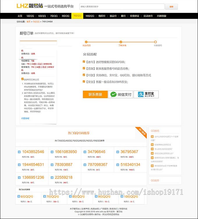Open the 极品号 nav item
The image size is (198, 219).
[x=113, y=16]
